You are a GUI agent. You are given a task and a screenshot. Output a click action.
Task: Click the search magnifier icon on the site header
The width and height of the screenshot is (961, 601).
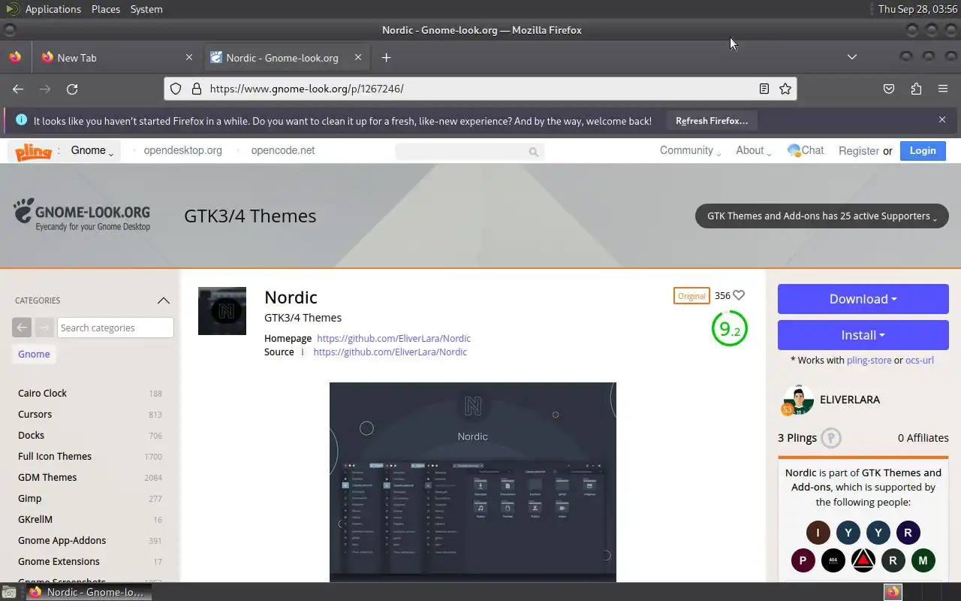[x=534, y=152]
